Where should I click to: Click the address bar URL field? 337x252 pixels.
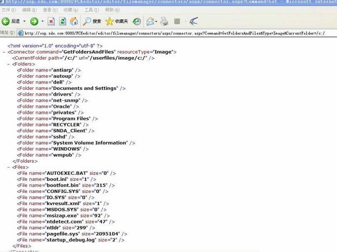175,33
